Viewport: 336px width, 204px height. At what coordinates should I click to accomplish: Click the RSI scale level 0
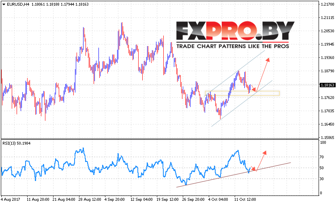tap(321, 193)
